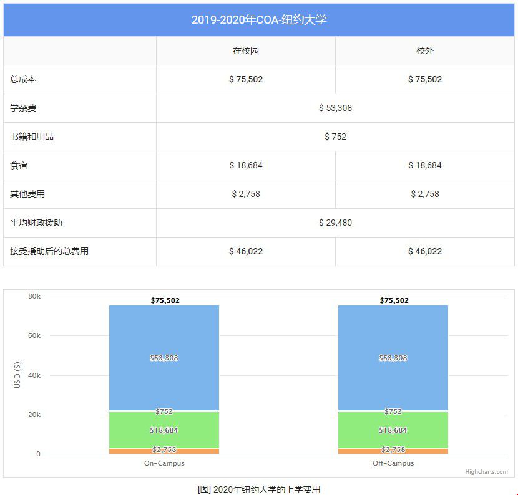Select the 在校园 column header
The image size is (518, 495).
[x=246, y=50]
